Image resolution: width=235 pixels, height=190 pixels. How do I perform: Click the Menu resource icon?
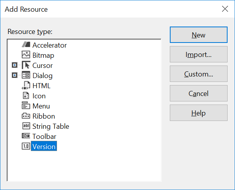tap(26, 105)
